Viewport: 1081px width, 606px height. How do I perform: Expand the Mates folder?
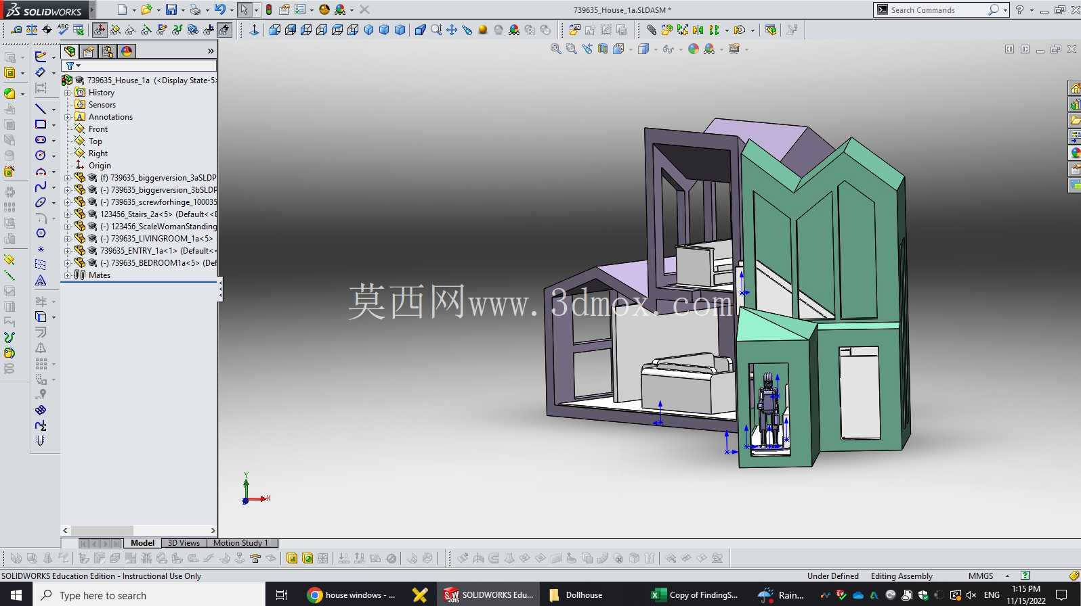point(68,275)
